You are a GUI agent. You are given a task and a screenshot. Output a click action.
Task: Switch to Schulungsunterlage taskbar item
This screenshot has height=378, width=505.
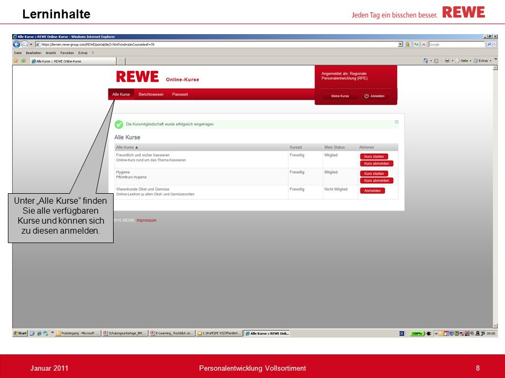point(125,333)
